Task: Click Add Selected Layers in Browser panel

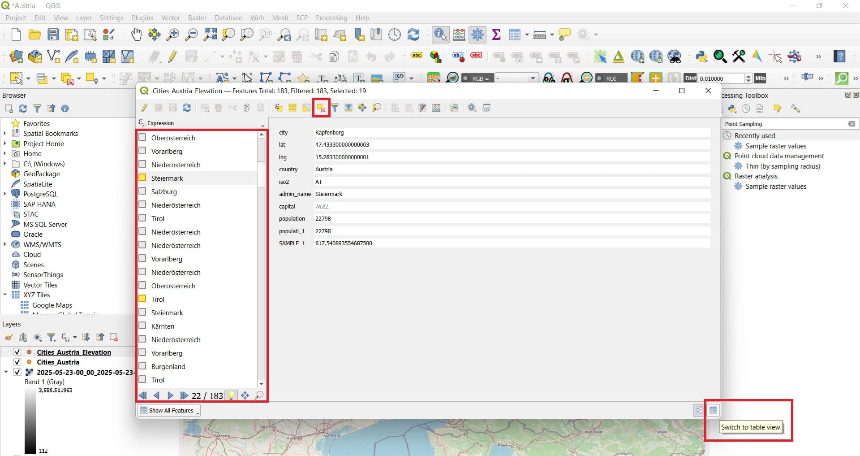Action: point(9,109)
